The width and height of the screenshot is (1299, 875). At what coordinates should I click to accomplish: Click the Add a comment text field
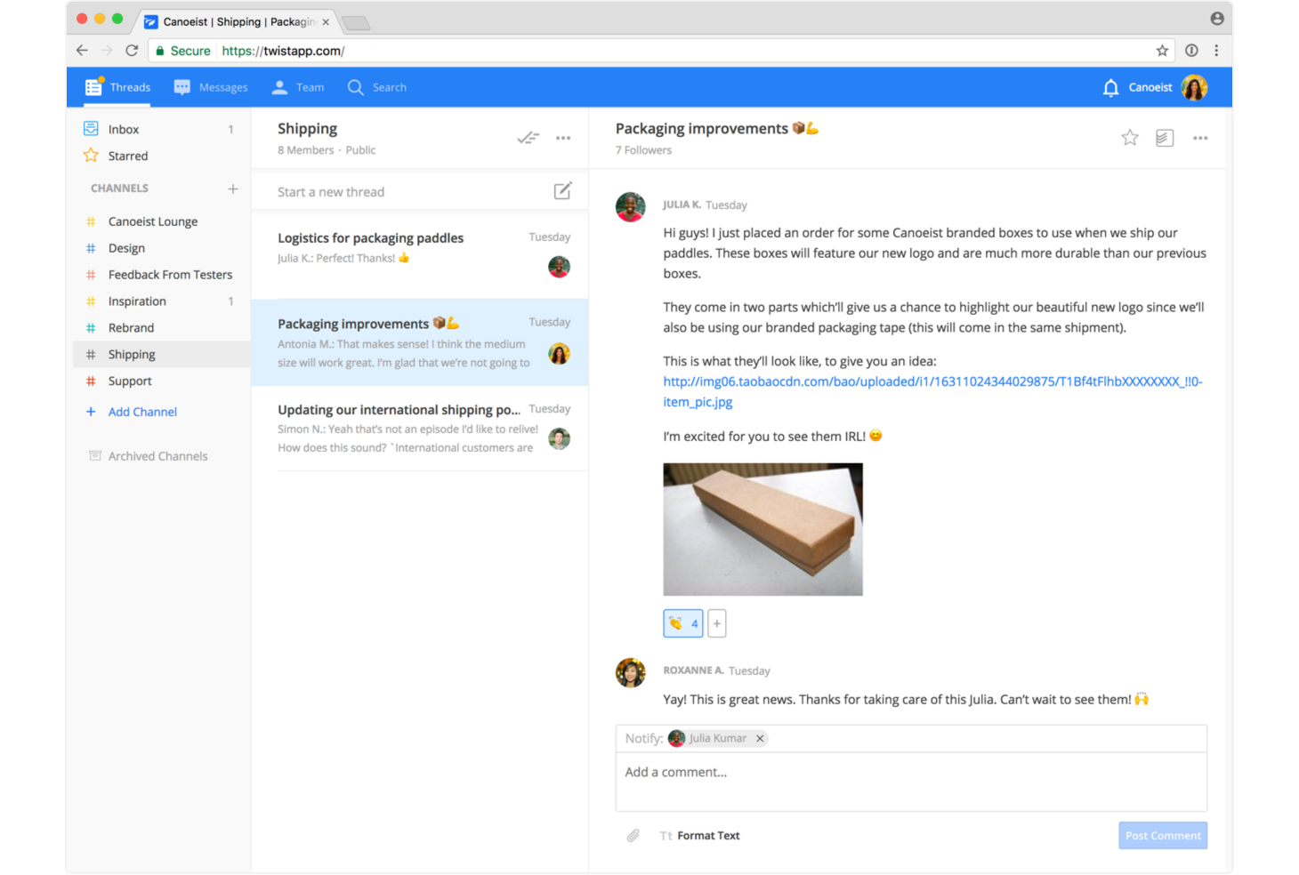tap(911, 783)
